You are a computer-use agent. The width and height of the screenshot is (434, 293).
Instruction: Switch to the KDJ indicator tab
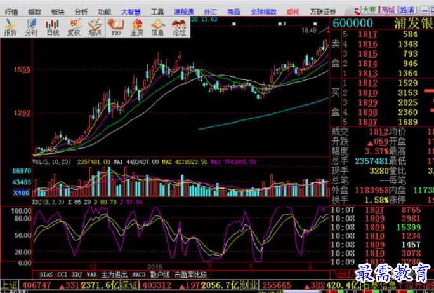click(x=77, y=275)
